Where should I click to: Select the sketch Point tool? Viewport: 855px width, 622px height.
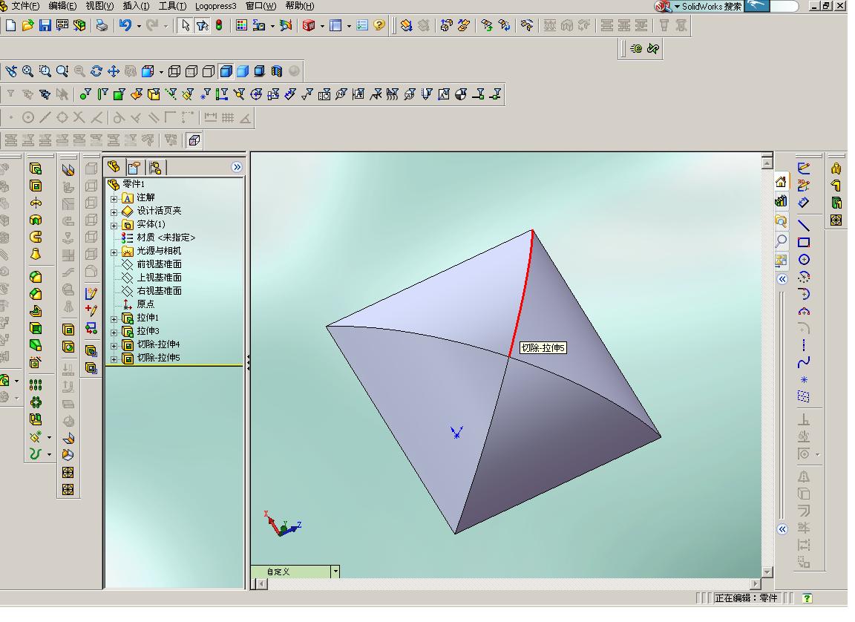803,380
